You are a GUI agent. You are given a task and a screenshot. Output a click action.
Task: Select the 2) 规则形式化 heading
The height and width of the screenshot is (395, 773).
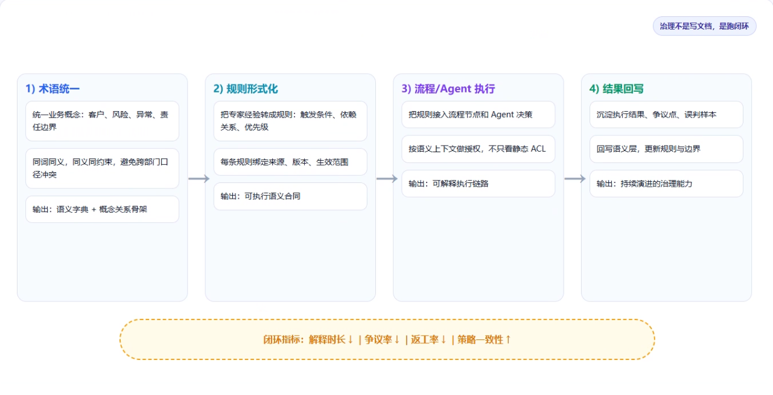[246, 89]
